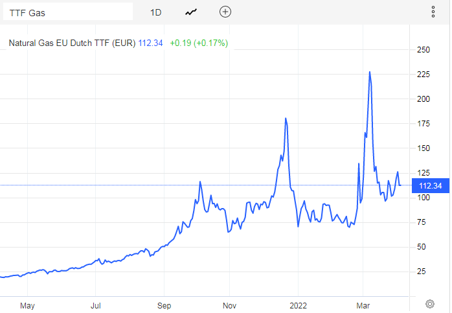Click the 50 price axis label
452x313 pixels.
421,247
